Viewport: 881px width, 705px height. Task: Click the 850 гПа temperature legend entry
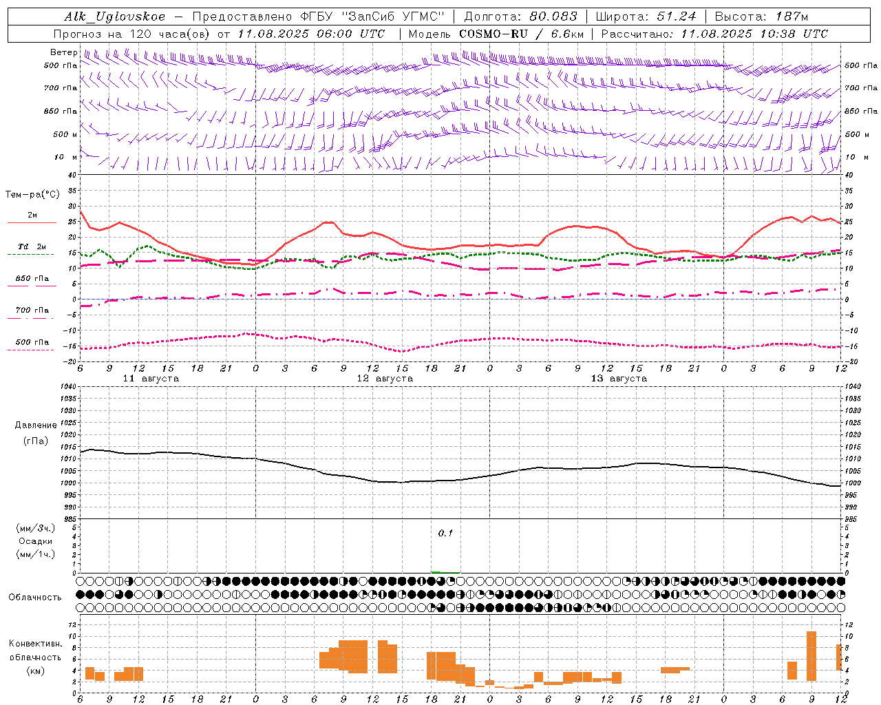click(32, 278)
